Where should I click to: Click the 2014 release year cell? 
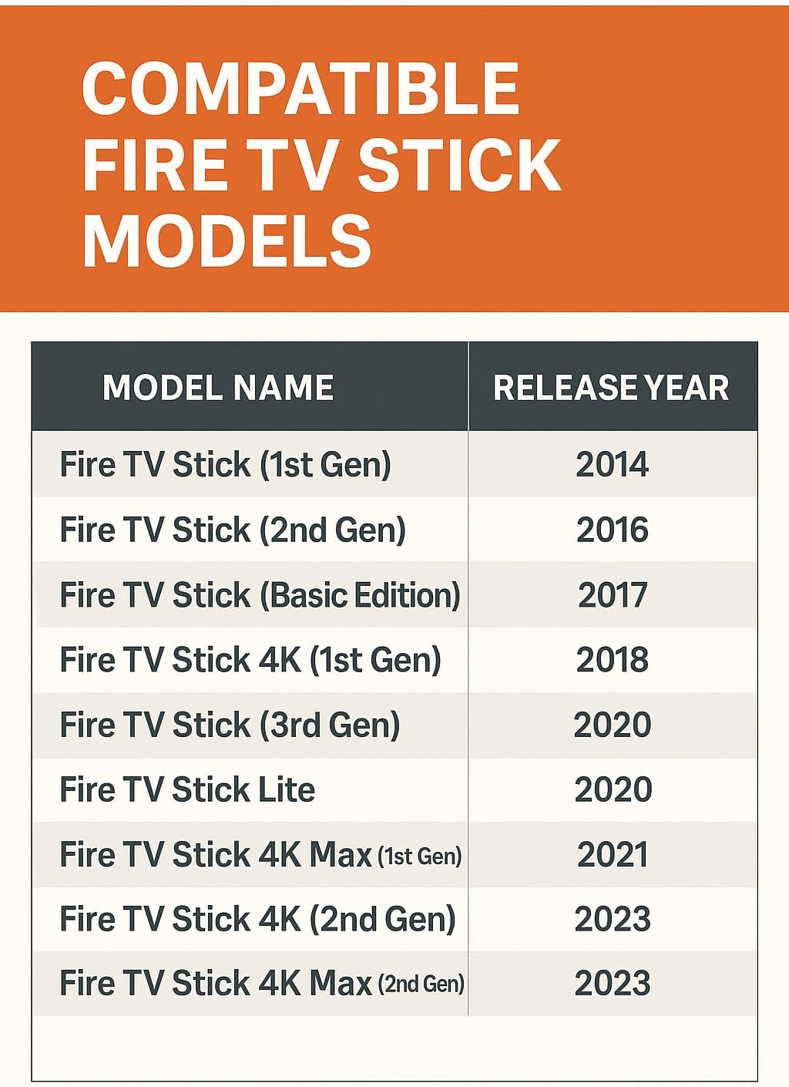coord(613,465)
